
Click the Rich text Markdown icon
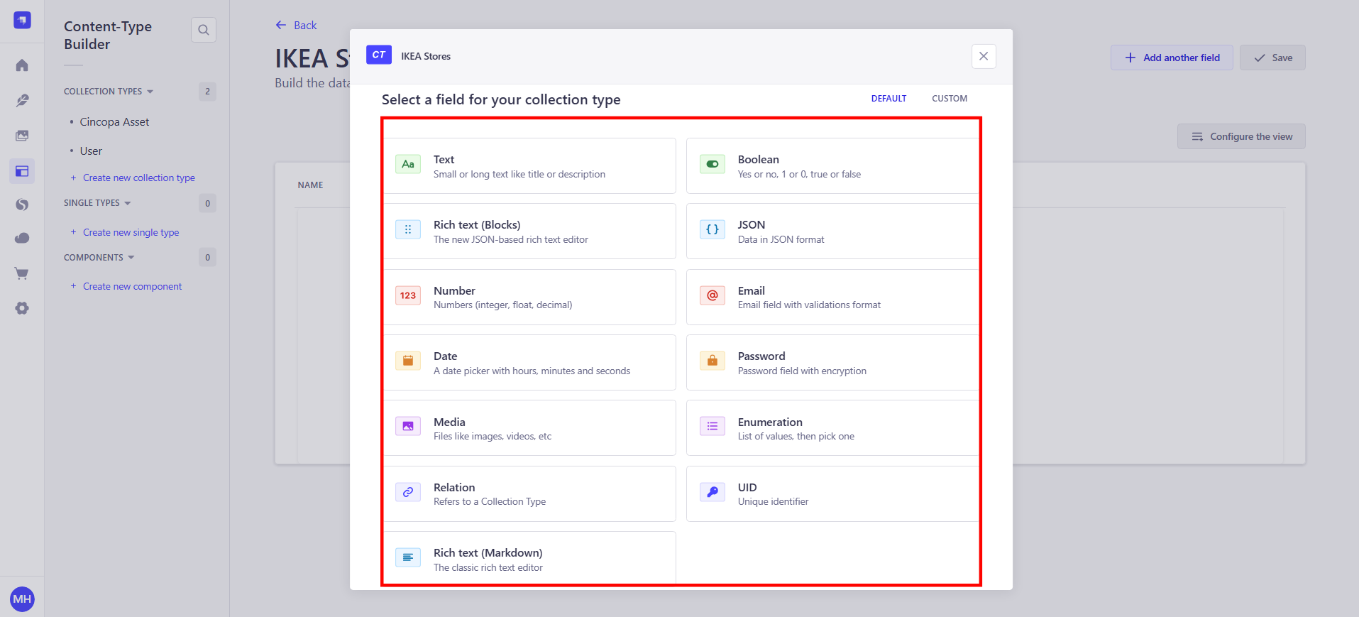click(x=408, y=557)
